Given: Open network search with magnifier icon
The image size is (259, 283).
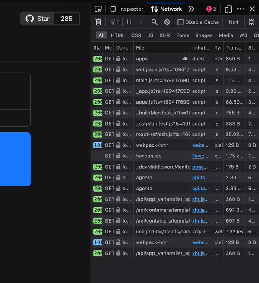Looking at the screenshot, I should click(x=155, y=22).
